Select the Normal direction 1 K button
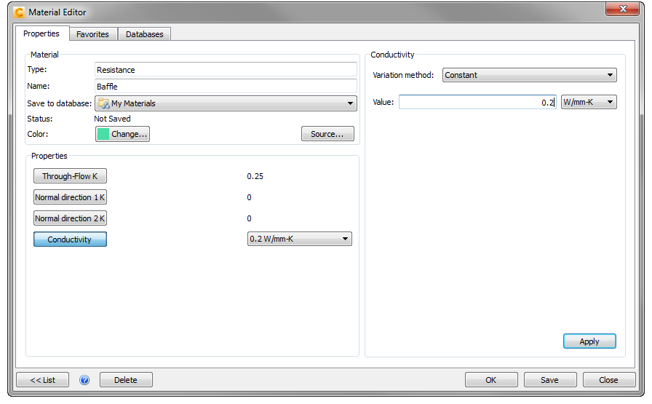This screenshot has height=404, width=652. coord(70,197)
